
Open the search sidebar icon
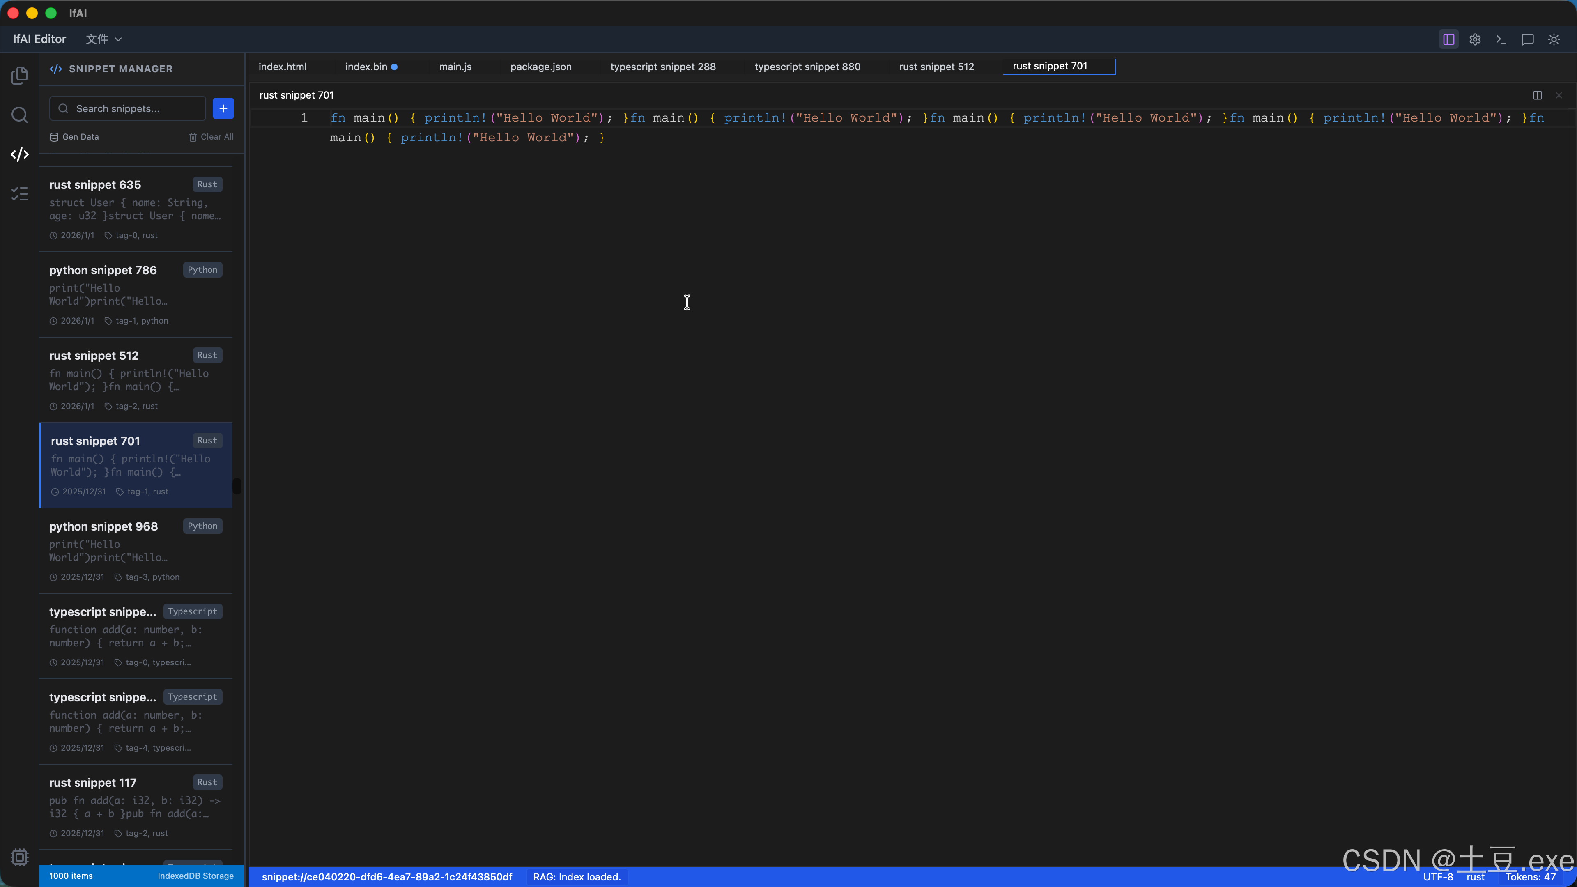coord(20,115)
